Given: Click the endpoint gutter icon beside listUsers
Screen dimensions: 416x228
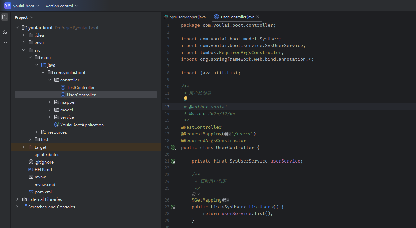Looking at the screenshot, I should (173, 207).
